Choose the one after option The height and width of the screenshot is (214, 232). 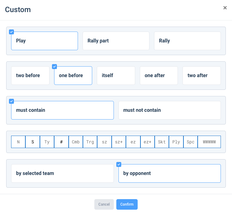[x=159, y=76]
